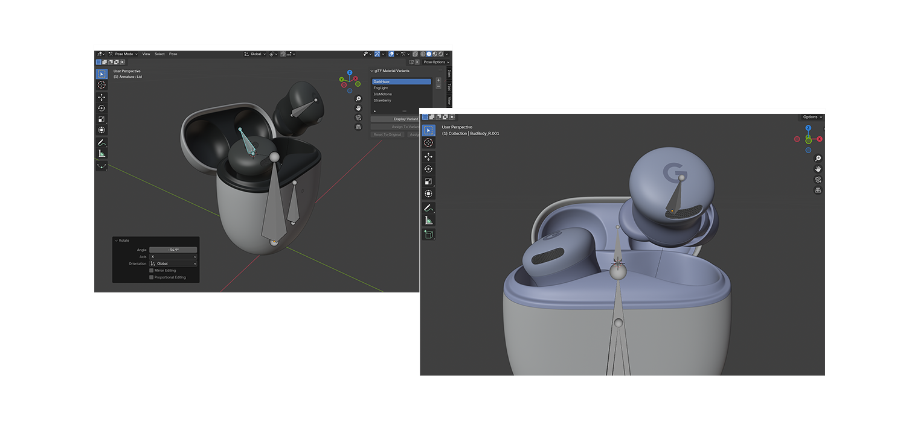
Task: Open the Pose menu
Action: click(173, 54)
